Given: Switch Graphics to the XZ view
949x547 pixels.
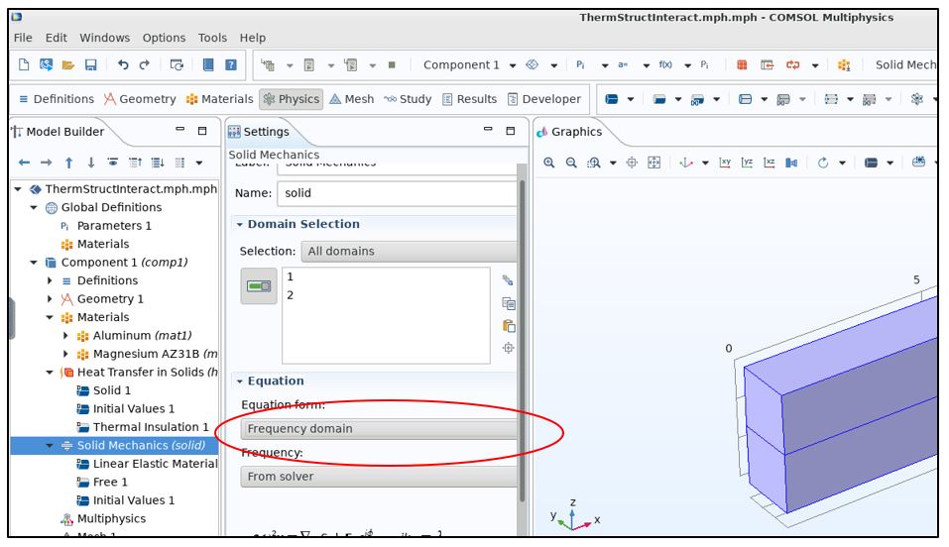Looking at the screenshot, I should tap(770, 163).
